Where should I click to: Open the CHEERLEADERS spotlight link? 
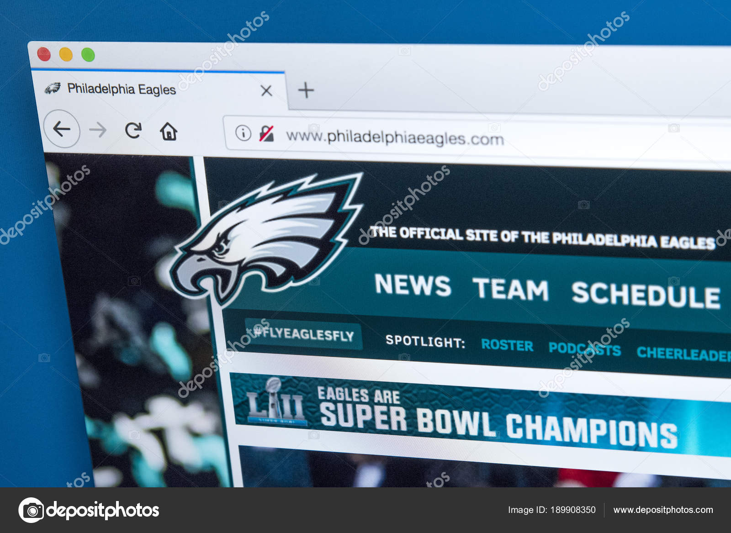coord(684,354)
